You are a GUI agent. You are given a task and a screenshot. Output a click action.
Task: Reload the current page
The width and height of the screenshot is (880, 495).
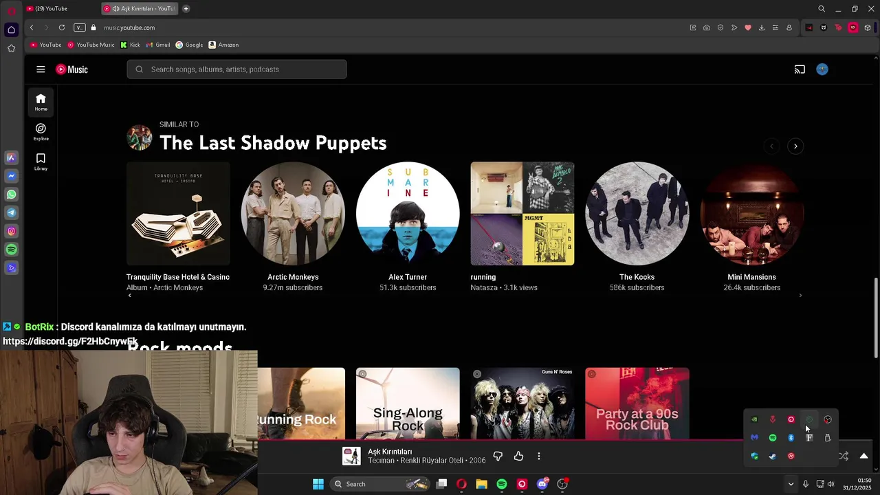click(61, 27)
